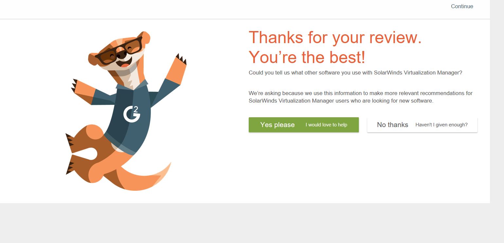Click the 'We're asking because' explanation paragraph

click(361, 97)
